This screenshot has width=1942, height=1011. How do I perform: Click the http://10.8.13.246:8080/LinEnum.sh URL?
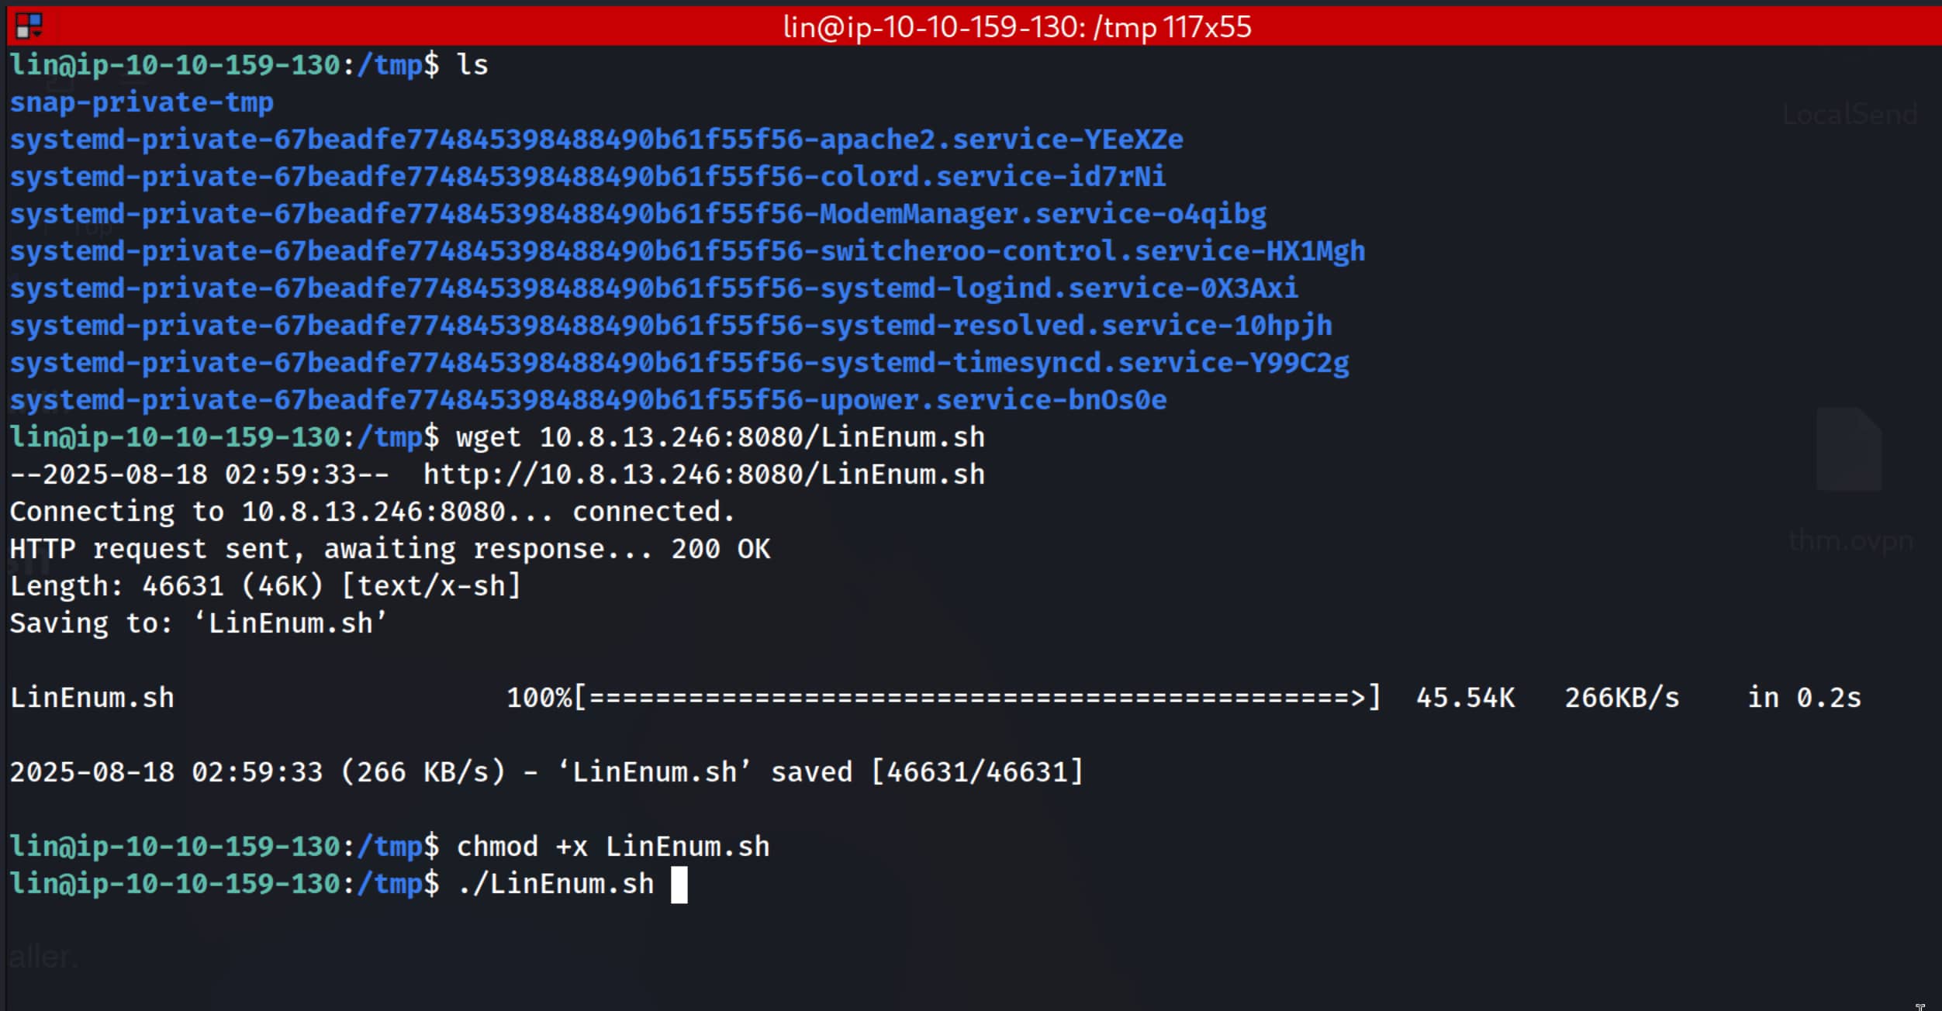[x=703, y=474]
